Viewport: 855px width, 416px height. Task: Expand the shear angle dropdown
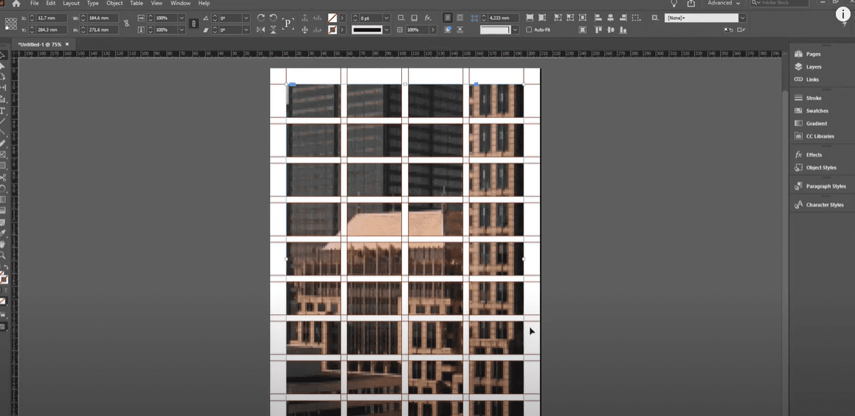pos(246,30)
